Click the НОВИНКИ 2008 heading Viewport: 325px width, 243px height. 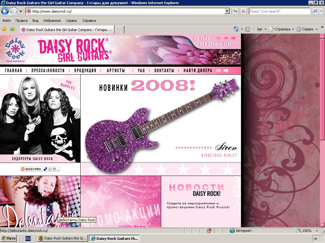147,85
